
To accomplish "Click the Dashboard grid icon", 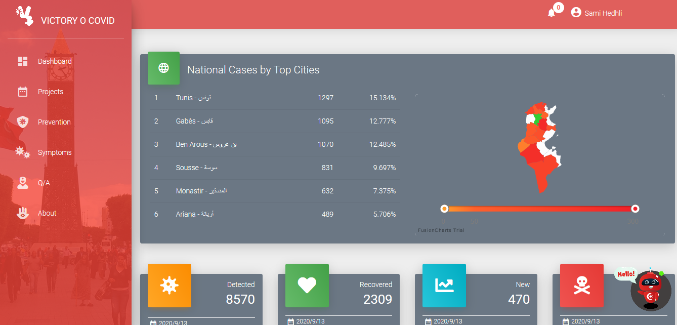I will pos(23,61).
